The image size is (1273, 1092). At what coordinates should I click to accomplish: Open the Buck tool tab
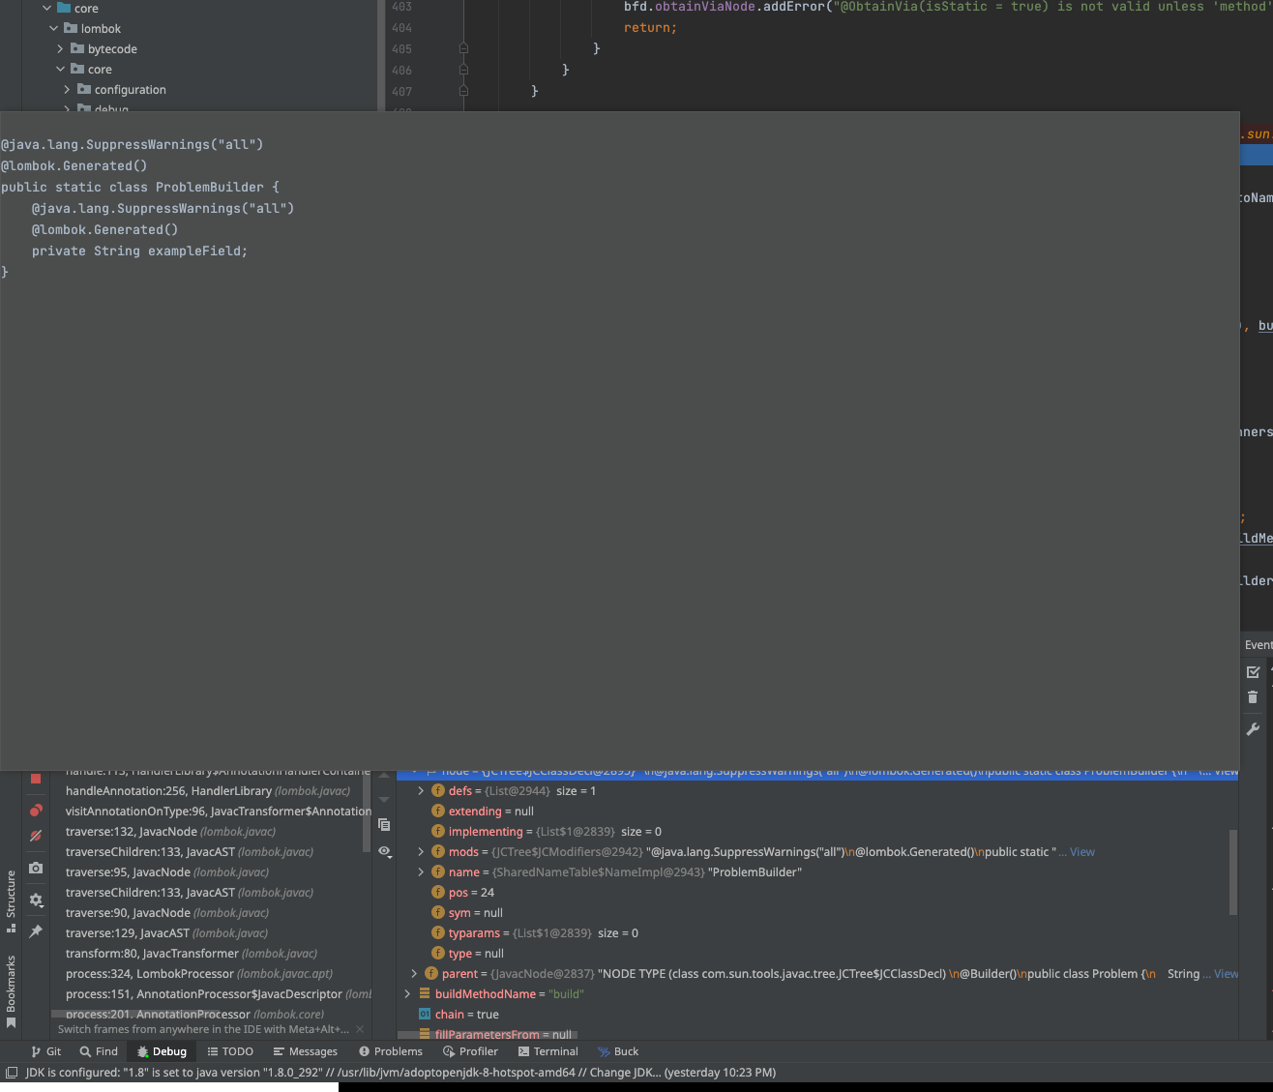tap(618, 1051)
